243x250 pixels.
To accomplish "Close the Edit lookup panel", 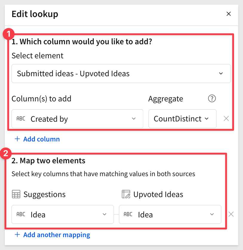I will tap(229, 14).
